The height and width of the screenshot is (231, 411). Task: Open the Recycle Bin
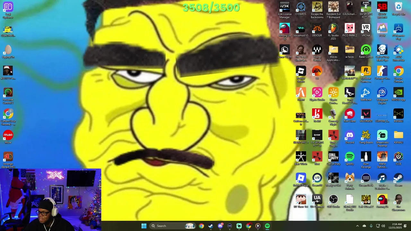click(x=398, y=9)
